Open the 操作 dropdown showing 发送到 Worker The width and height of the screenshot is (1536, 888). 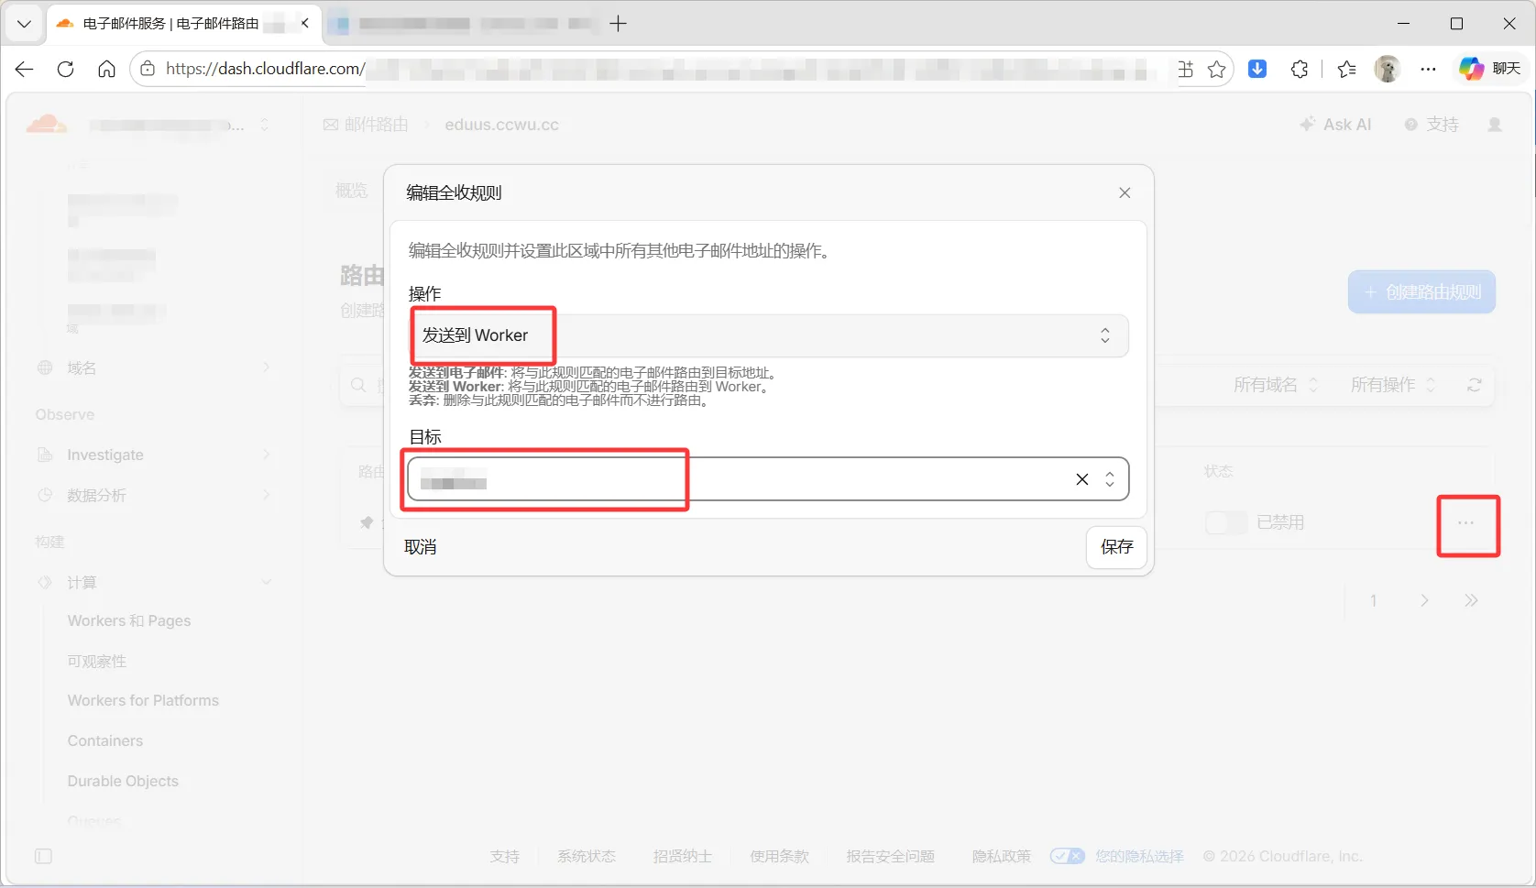(x=768, y=335)
